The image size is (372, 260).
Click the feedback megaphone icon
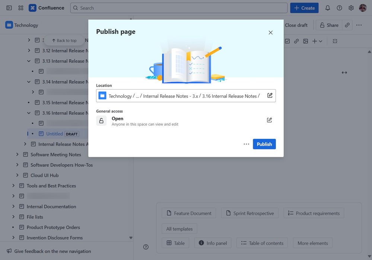[x=9, y=251]
